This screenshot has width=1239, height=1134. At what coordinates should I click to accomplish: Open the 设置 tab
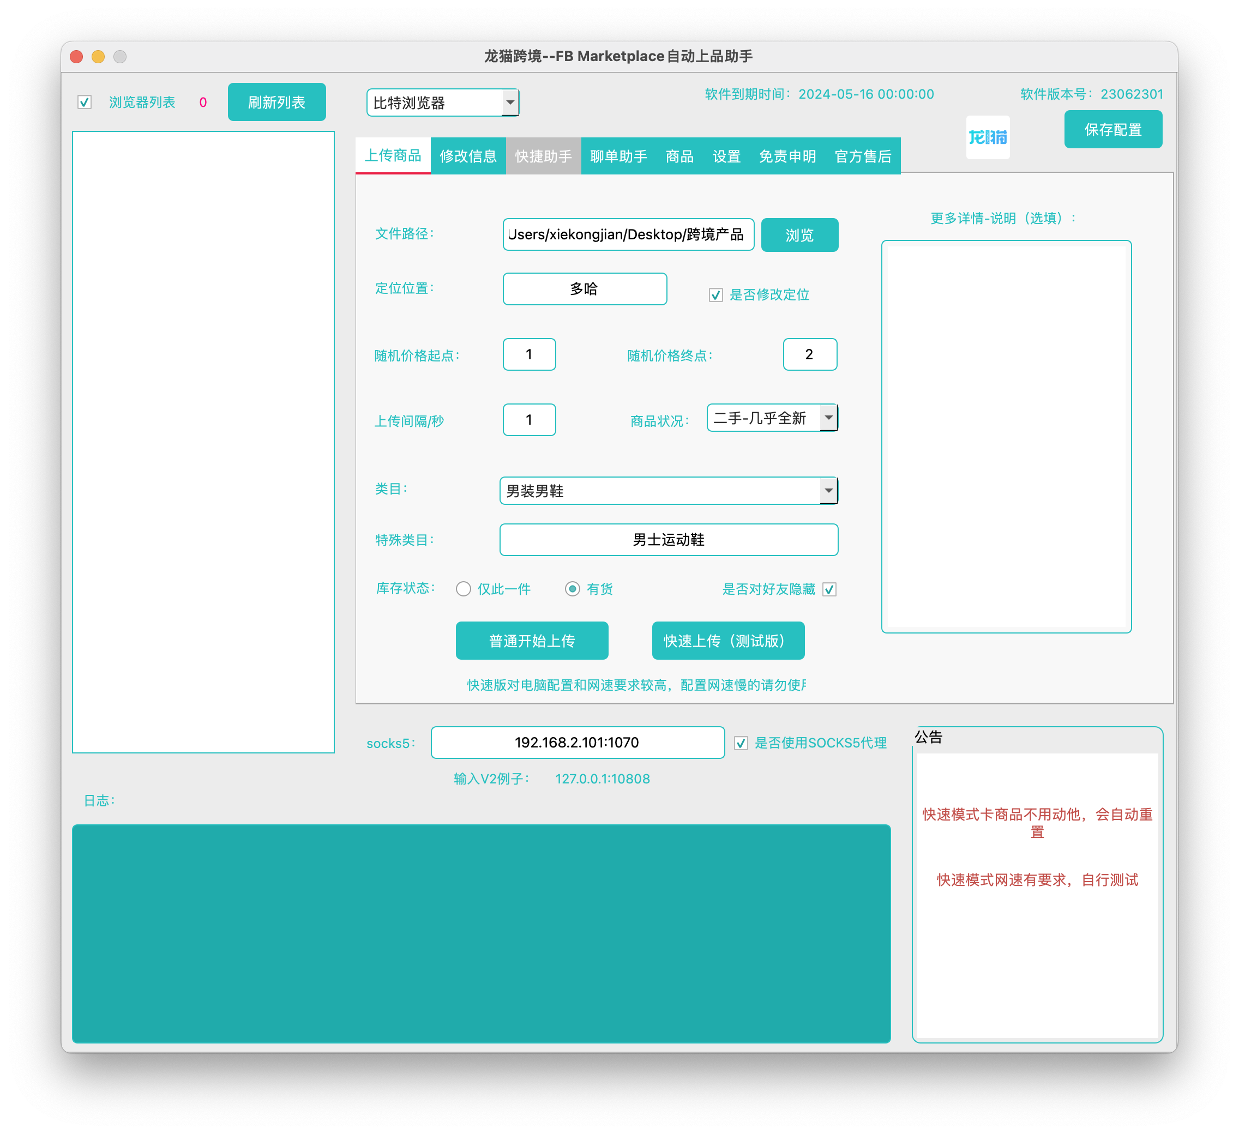point(726,156)
